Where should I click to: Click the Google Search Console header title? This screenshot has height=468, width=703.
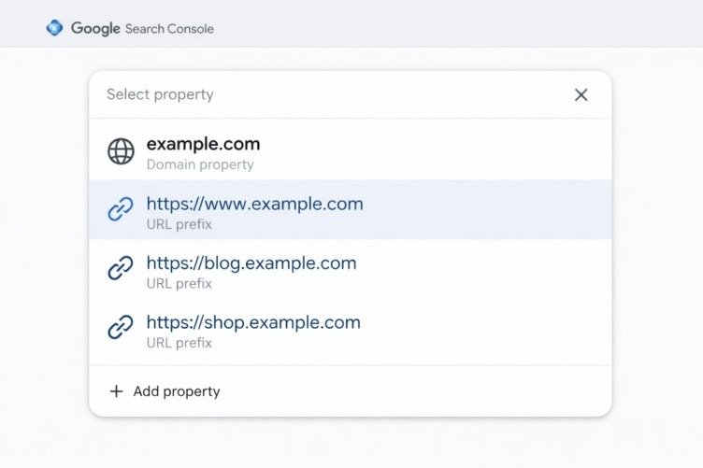(x=142, y=28)
